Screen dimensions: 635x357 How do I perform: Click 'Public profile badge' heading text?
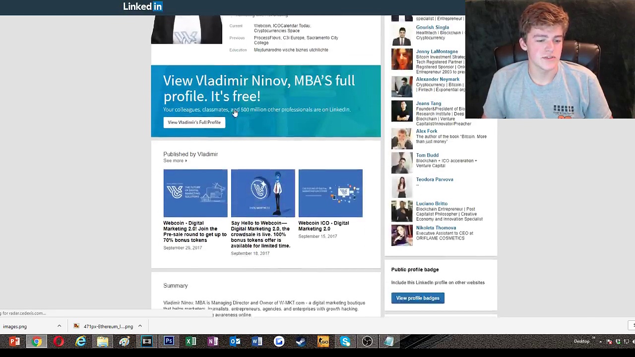click(415, 270)
